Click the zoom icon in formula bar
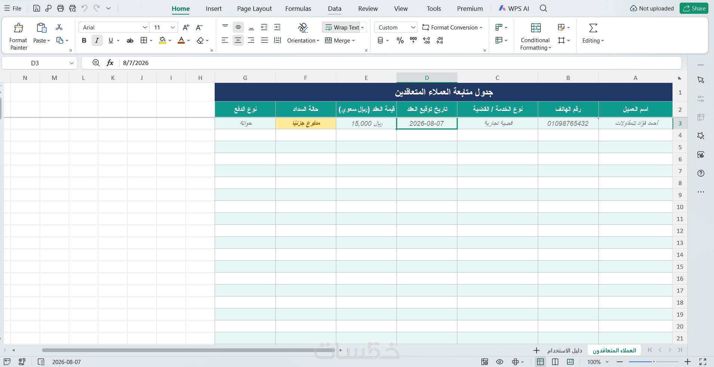 click(x=96, y=63)
